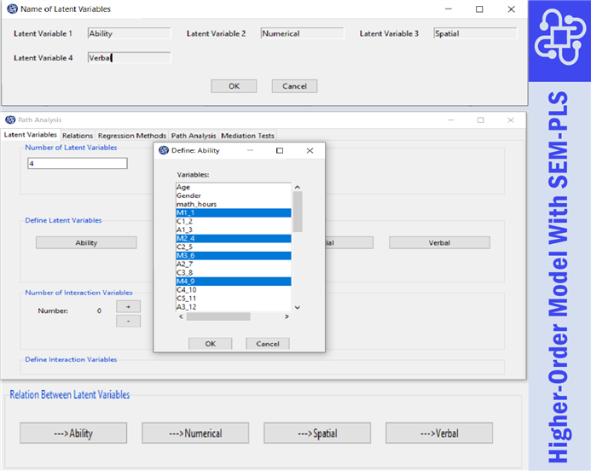
Task: Select the C4_10 variable in the list
Action: pos(187,290)
